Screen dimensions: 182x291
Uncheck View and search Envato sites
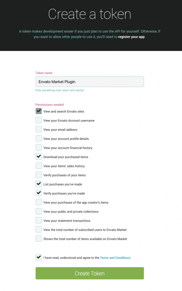pos(39,111)
